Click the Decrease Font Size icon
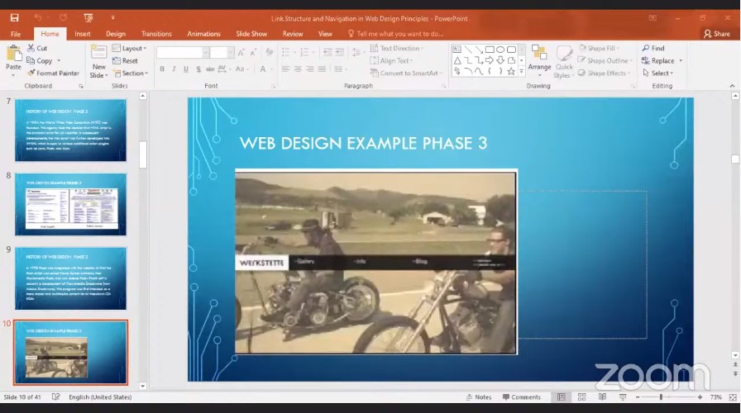 click(253, 52)
